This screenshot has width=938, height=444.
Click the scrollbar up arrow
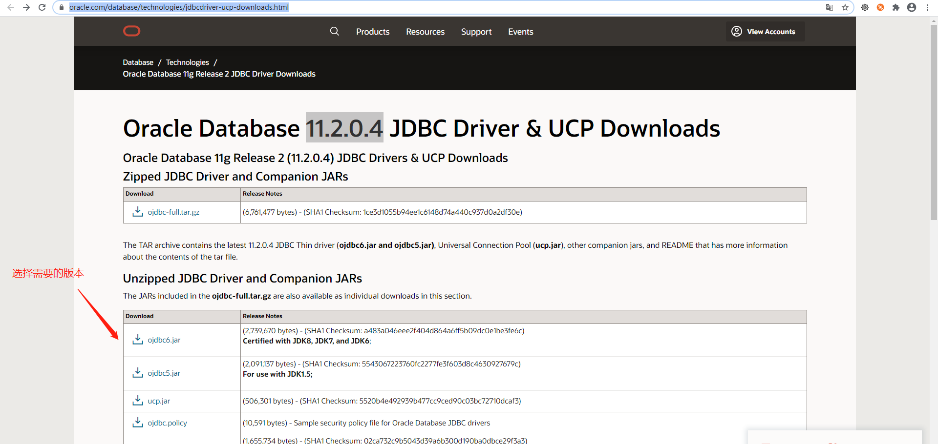(934, 21)
